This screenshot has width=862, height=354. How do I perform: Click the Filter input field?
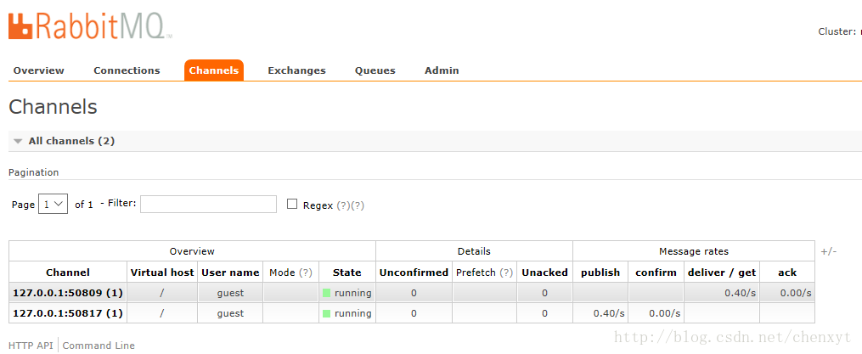click(208, 204)
